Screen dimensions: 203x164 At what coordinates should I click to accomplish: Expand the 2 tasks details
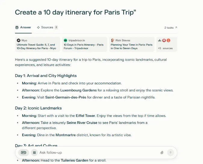[x=171, y=28]
